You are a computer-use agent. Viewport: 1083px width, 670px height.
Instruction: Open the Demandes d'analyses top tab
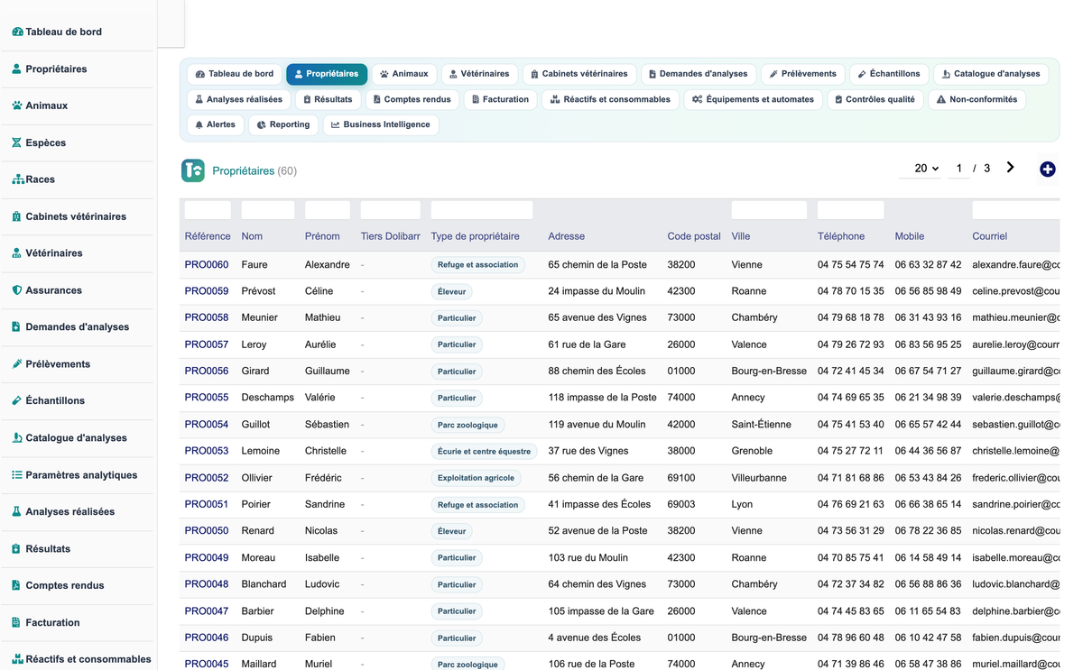[698, 74]
